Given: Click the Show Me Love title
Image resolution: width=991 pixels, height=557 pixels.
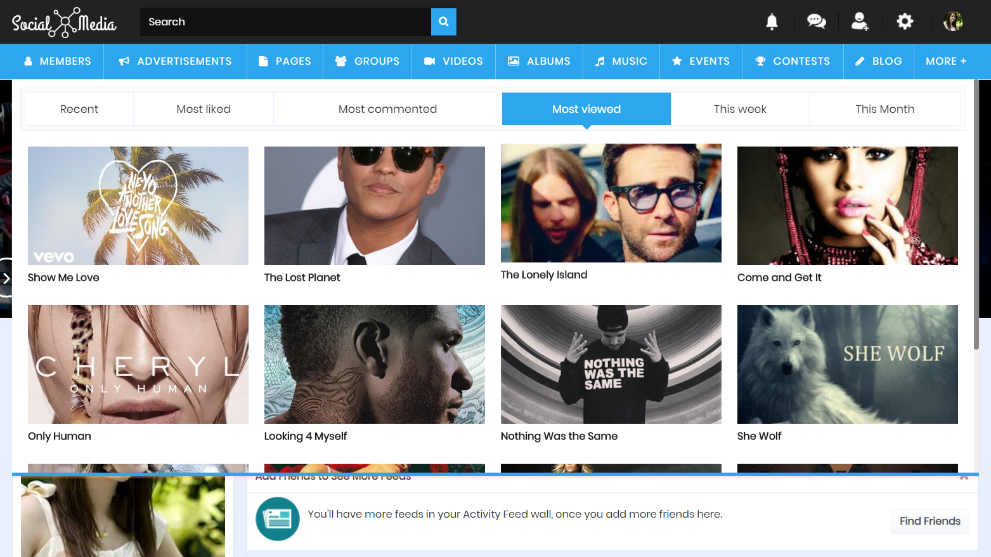Looking at the screenshot, I should 63,278.
